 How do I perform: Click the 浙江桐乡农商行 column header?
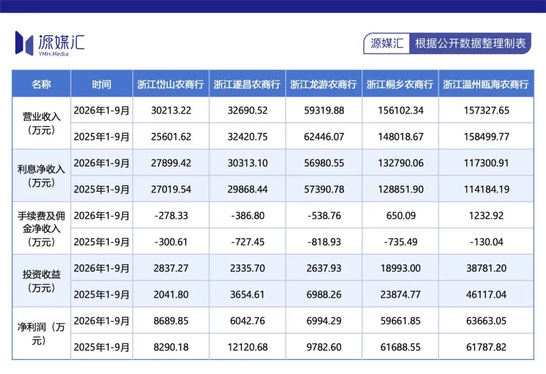coord(400,84)
